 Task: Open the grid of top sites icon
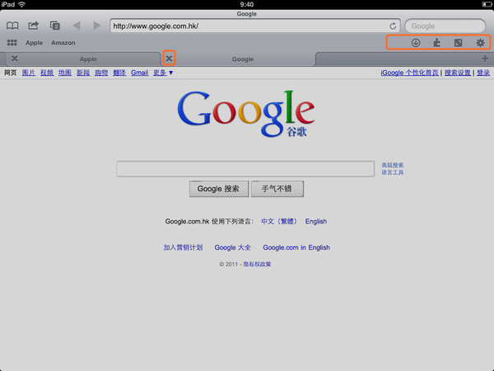12,43
